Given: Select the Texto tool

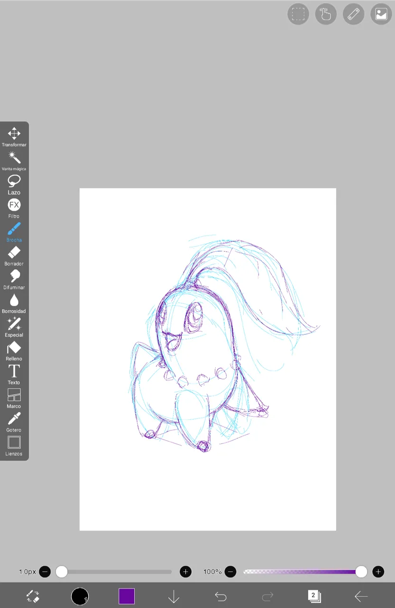Looking at the screenshot, I should pyautogui.click(x=14, y=374).
